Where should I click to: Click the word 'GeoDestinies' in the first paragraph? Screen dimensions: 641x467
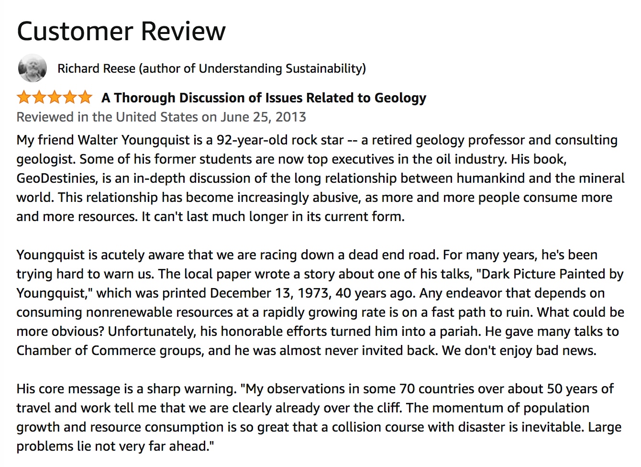pos(56,178)
